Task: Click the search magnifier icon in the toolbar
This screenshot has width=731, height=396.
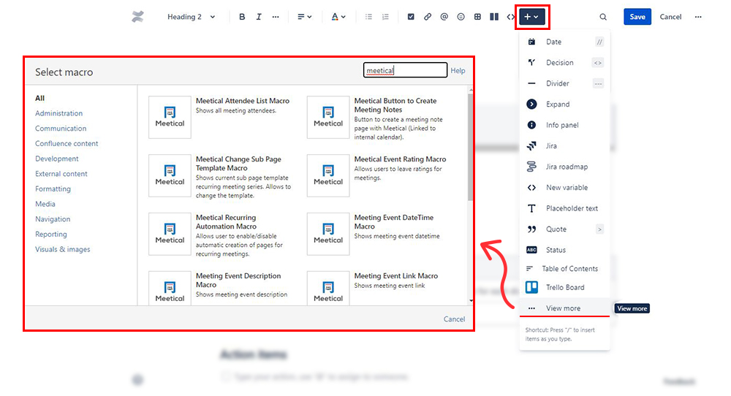Action: [603, 17]
